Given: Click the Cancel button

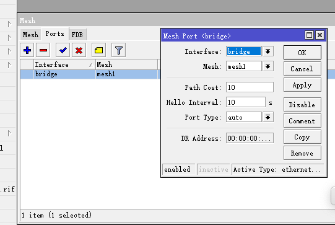Looking at the screenshot, I should 302,69.
